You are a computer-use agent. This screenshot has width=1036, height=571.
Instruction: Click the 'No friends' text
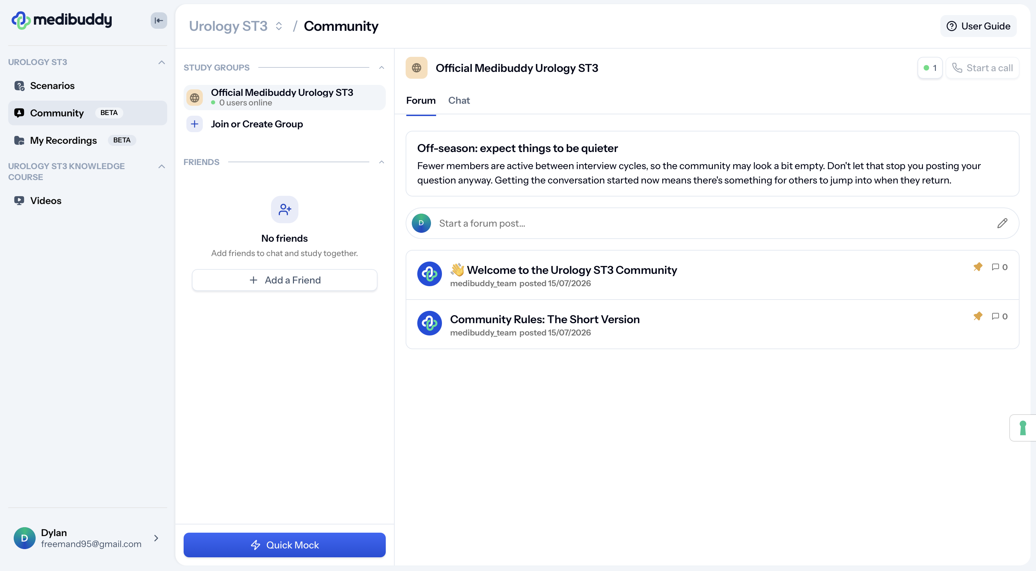[284, 238]
